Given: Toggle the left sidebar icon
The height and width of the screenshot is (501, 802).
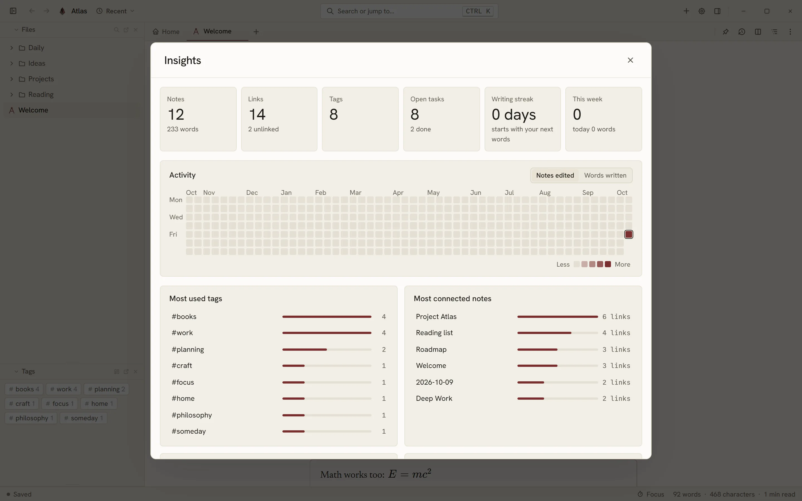Looking at the screenshot, I should 13,11.
